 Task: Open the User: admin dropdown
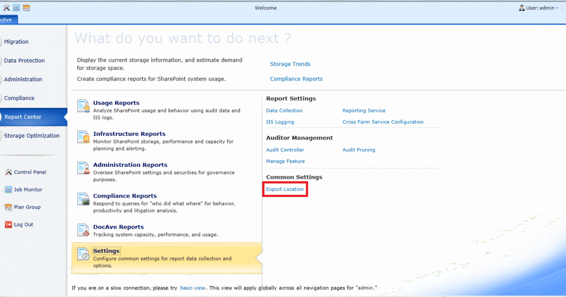click(537, 8)
